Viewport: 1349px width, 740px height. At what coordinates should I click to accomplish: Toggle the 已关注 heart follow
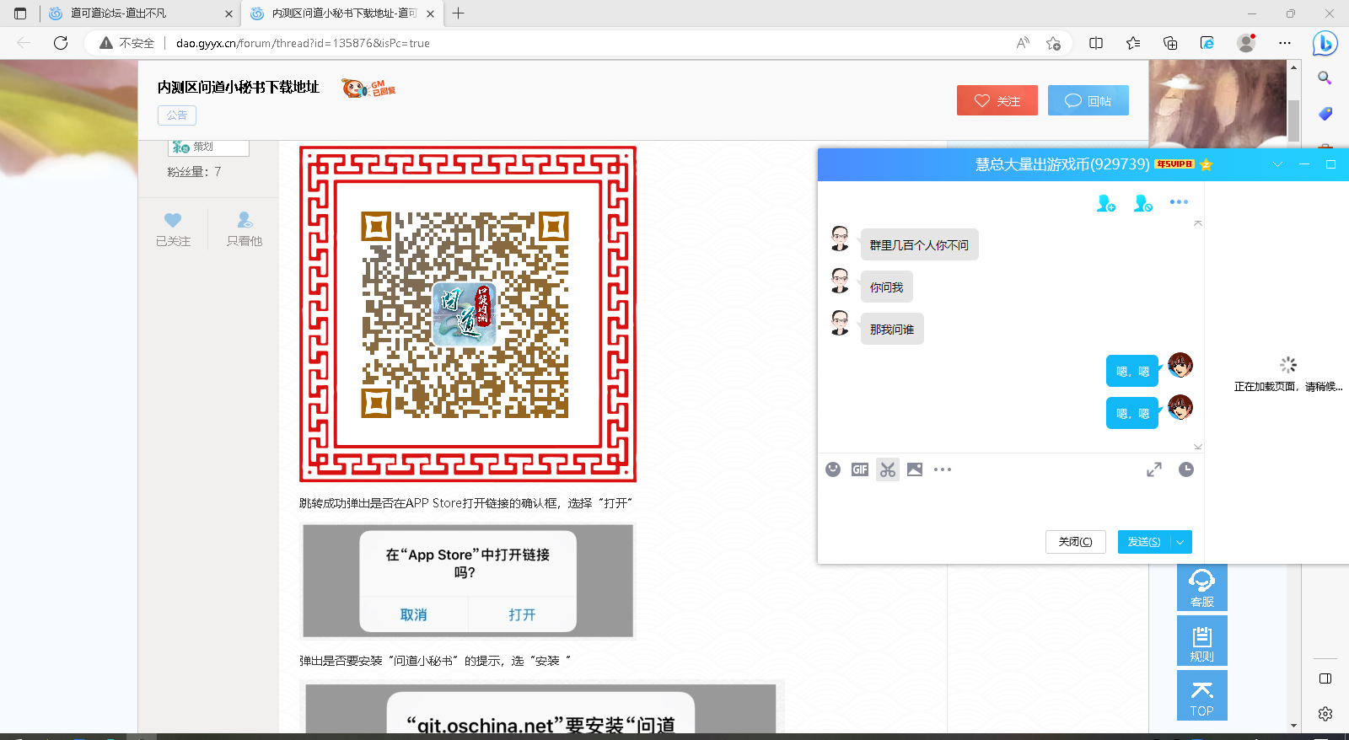tap(173, 229)
